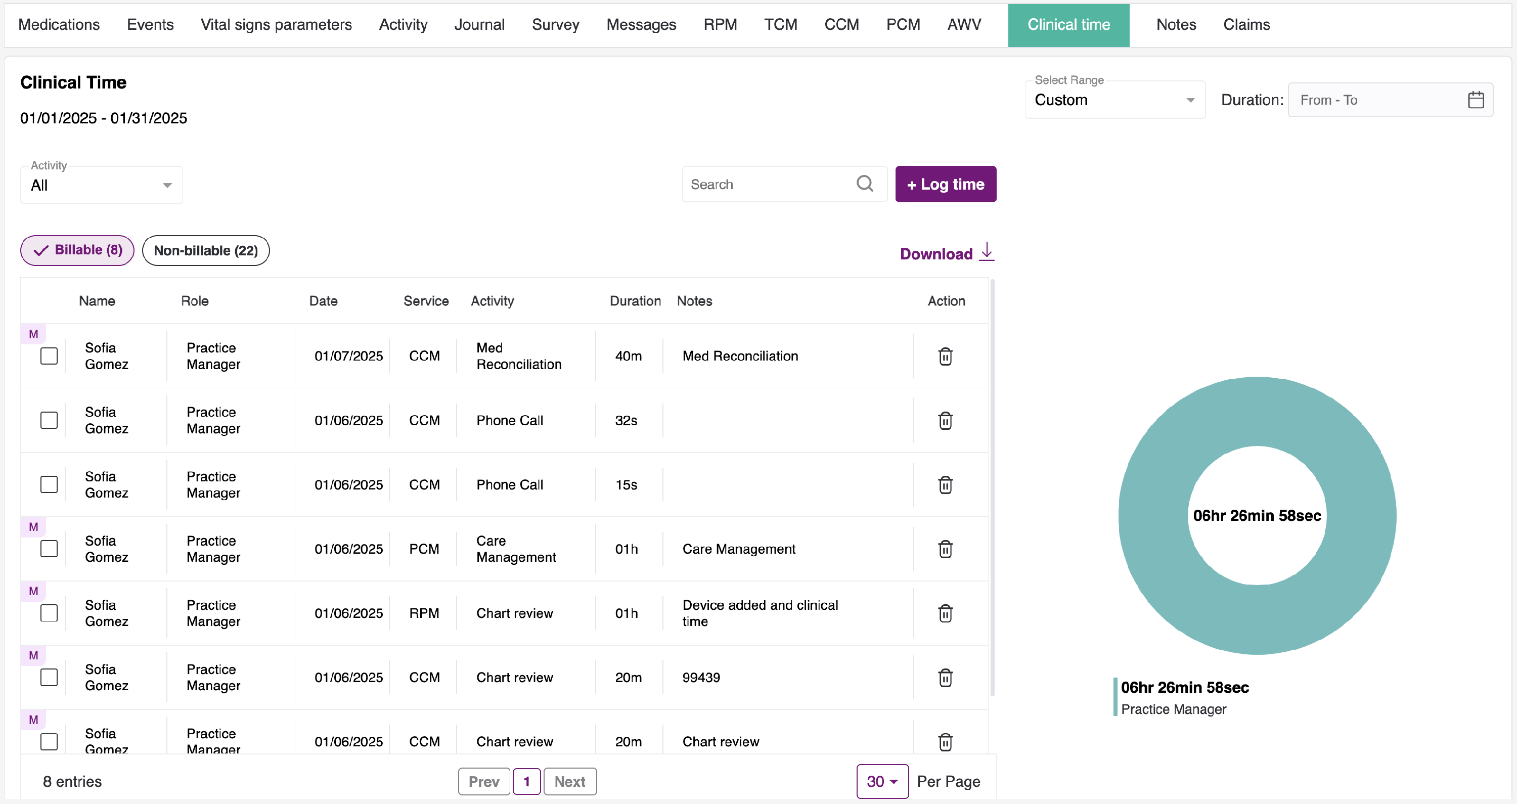Open the Select Range Custom dropdown
Viewport: 1517px width, 804px height.
tap(1114, 100)
